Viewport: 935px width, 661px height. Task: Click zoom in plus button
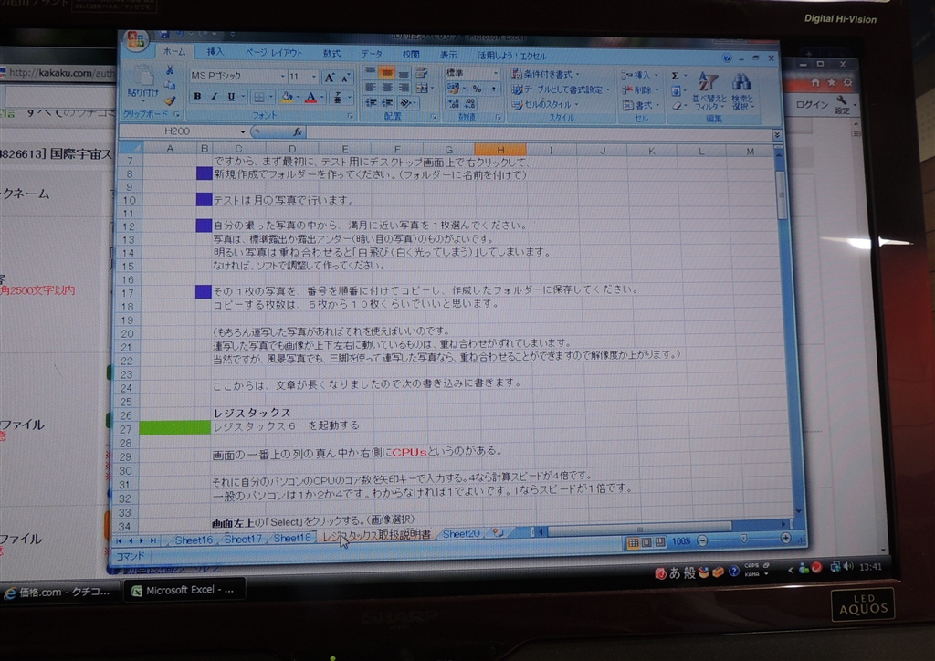(x=786, y=539)
